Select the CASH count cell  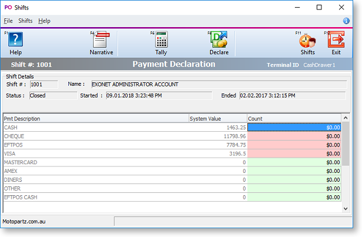click(x=294, y=127)
